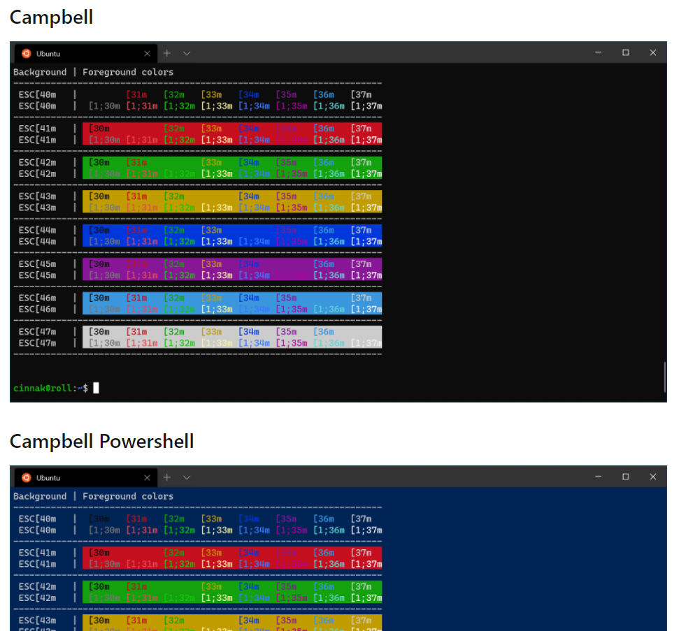
Task: Minimize the Campbell Powershell terminal window
Action: 599,477
